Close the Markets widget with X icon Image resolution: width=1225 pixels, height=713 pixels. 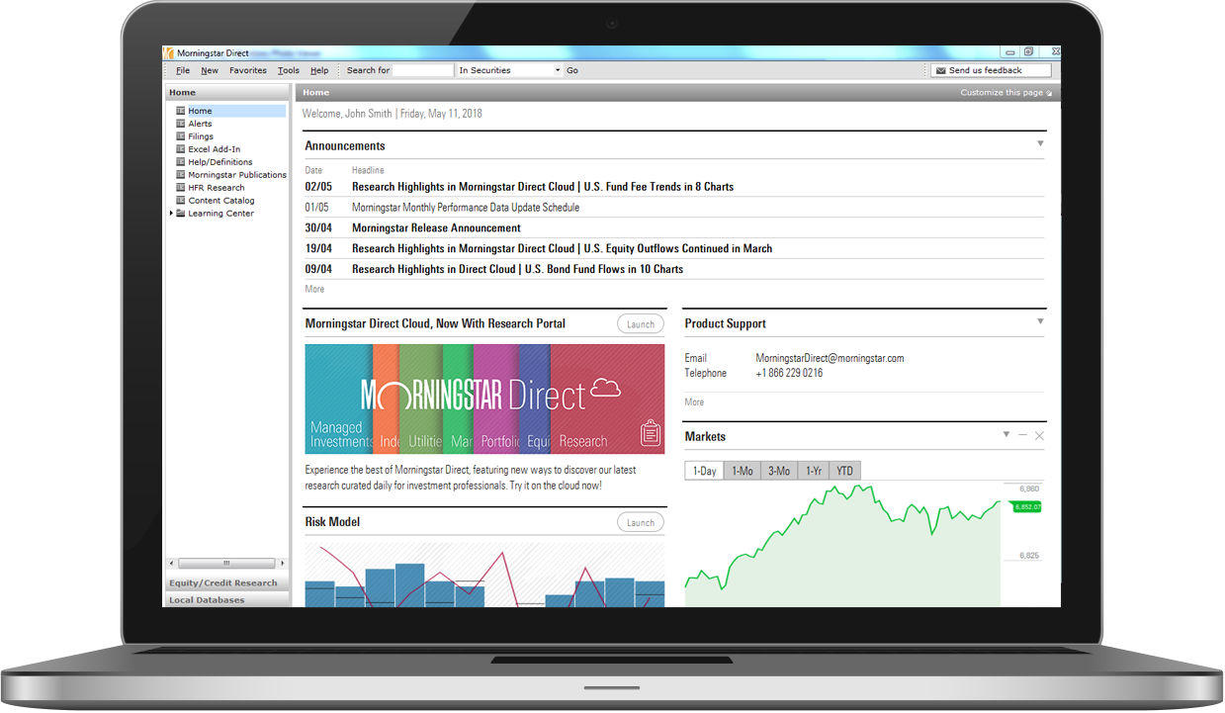(x=1038, y=435)
